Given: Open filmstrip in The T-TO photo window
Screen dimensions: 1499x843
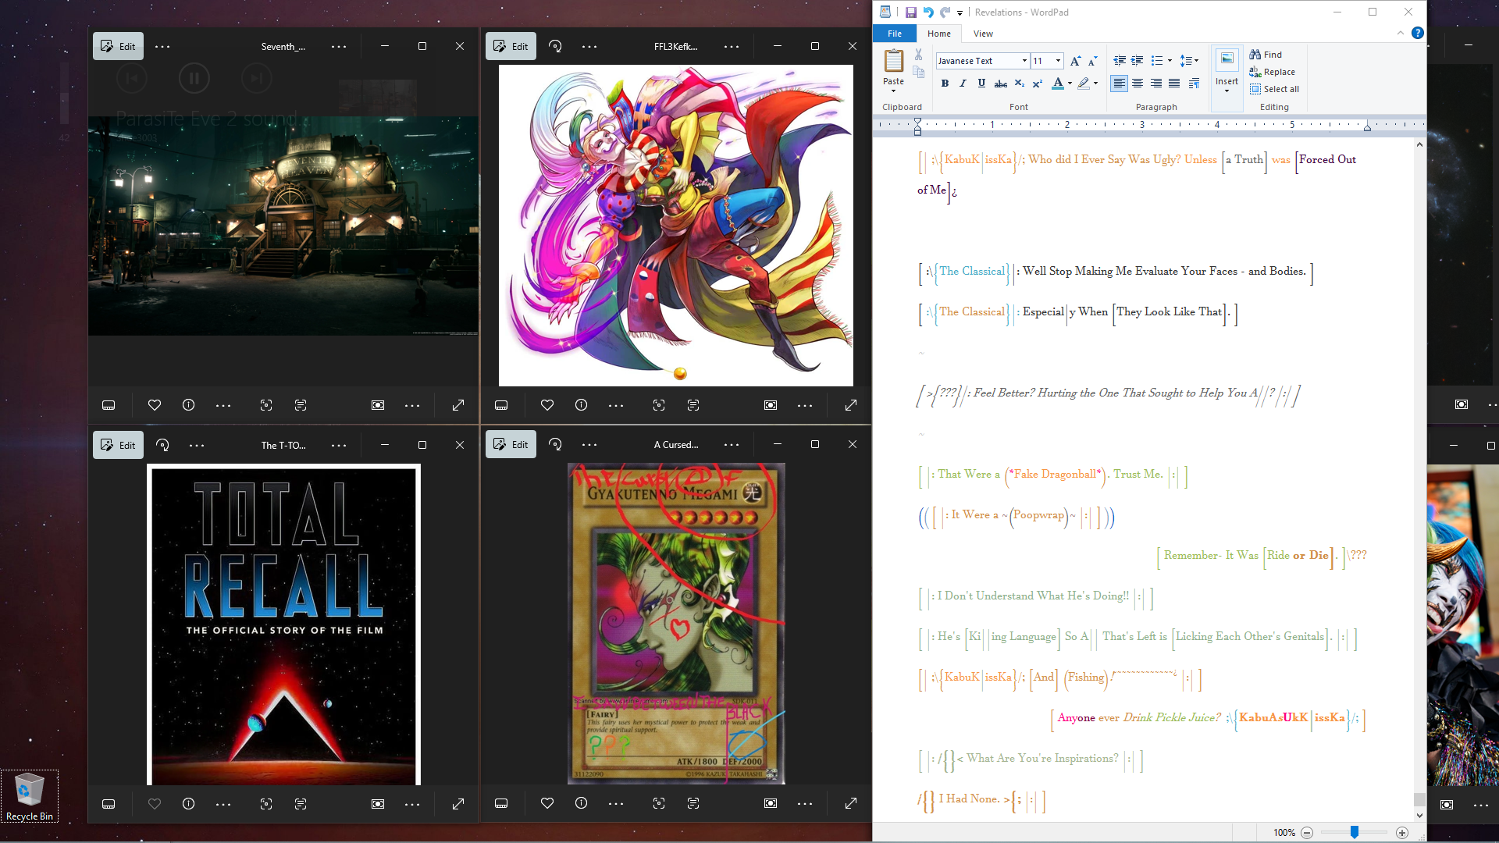Looking at the screenshot, I should tap(109, 804).
